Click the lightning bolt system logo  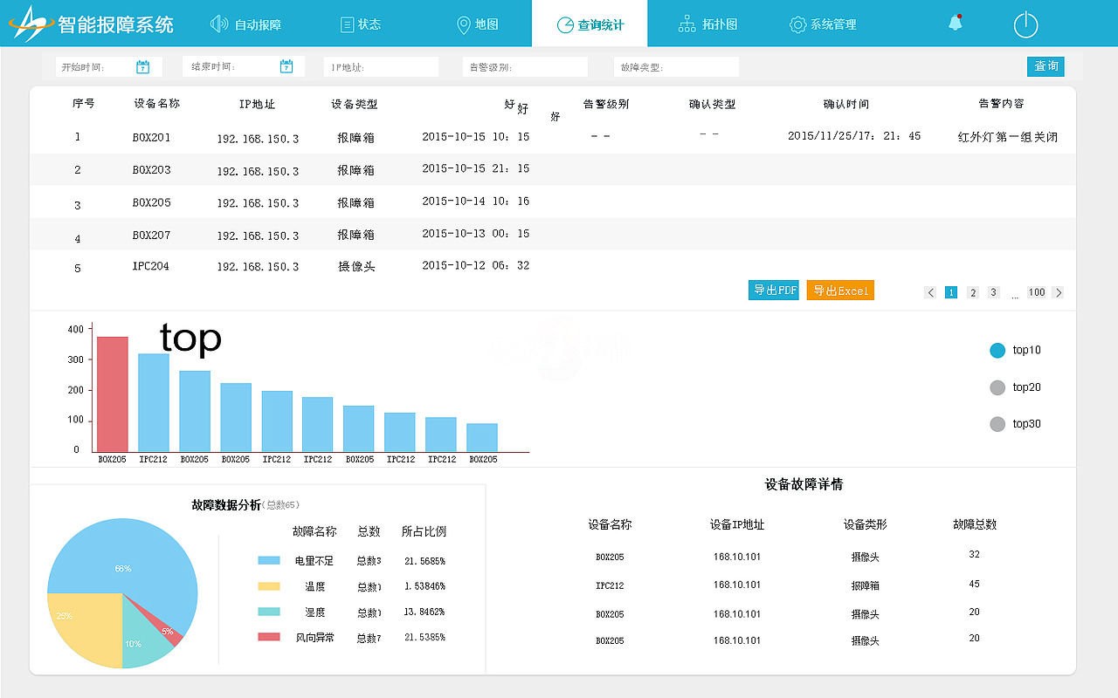pyautogui.click(x=31, y=22)
